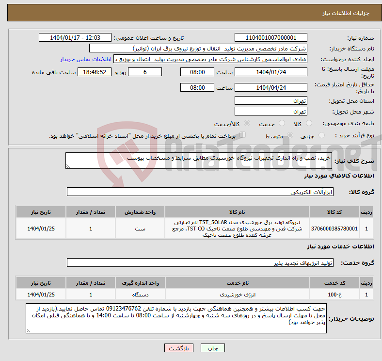Click the buyer organization name field
Viewport: 382px width, 361px height.
(x=198, y=49)
